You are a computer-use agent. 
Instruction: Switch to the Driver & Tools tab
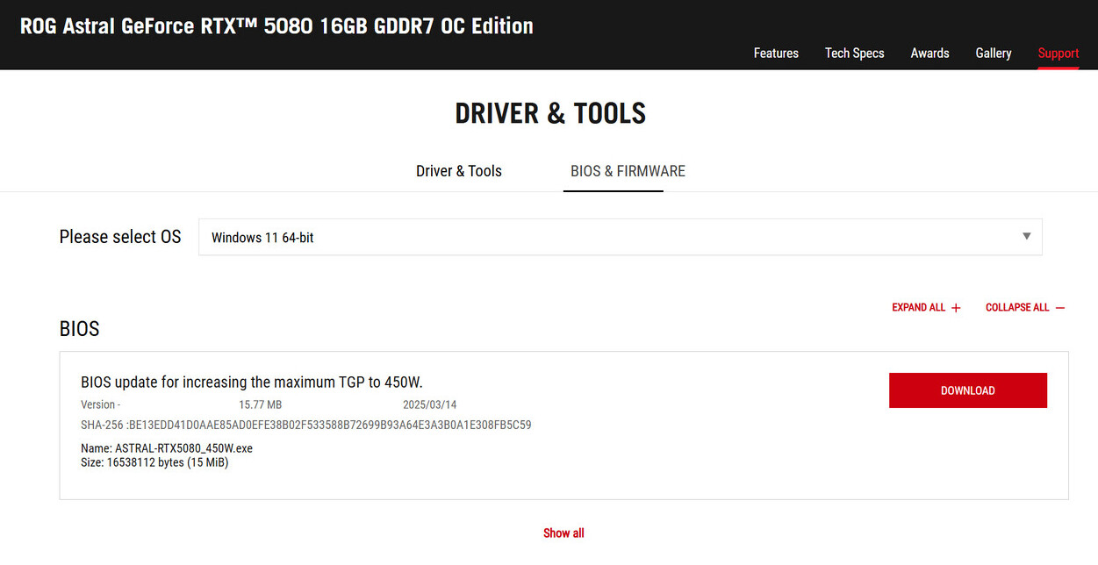(x=459, y=171)
